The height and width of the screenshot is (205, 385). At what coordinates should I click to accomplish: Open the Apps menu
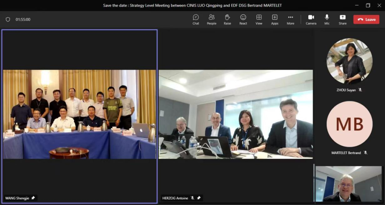[274, 19]
